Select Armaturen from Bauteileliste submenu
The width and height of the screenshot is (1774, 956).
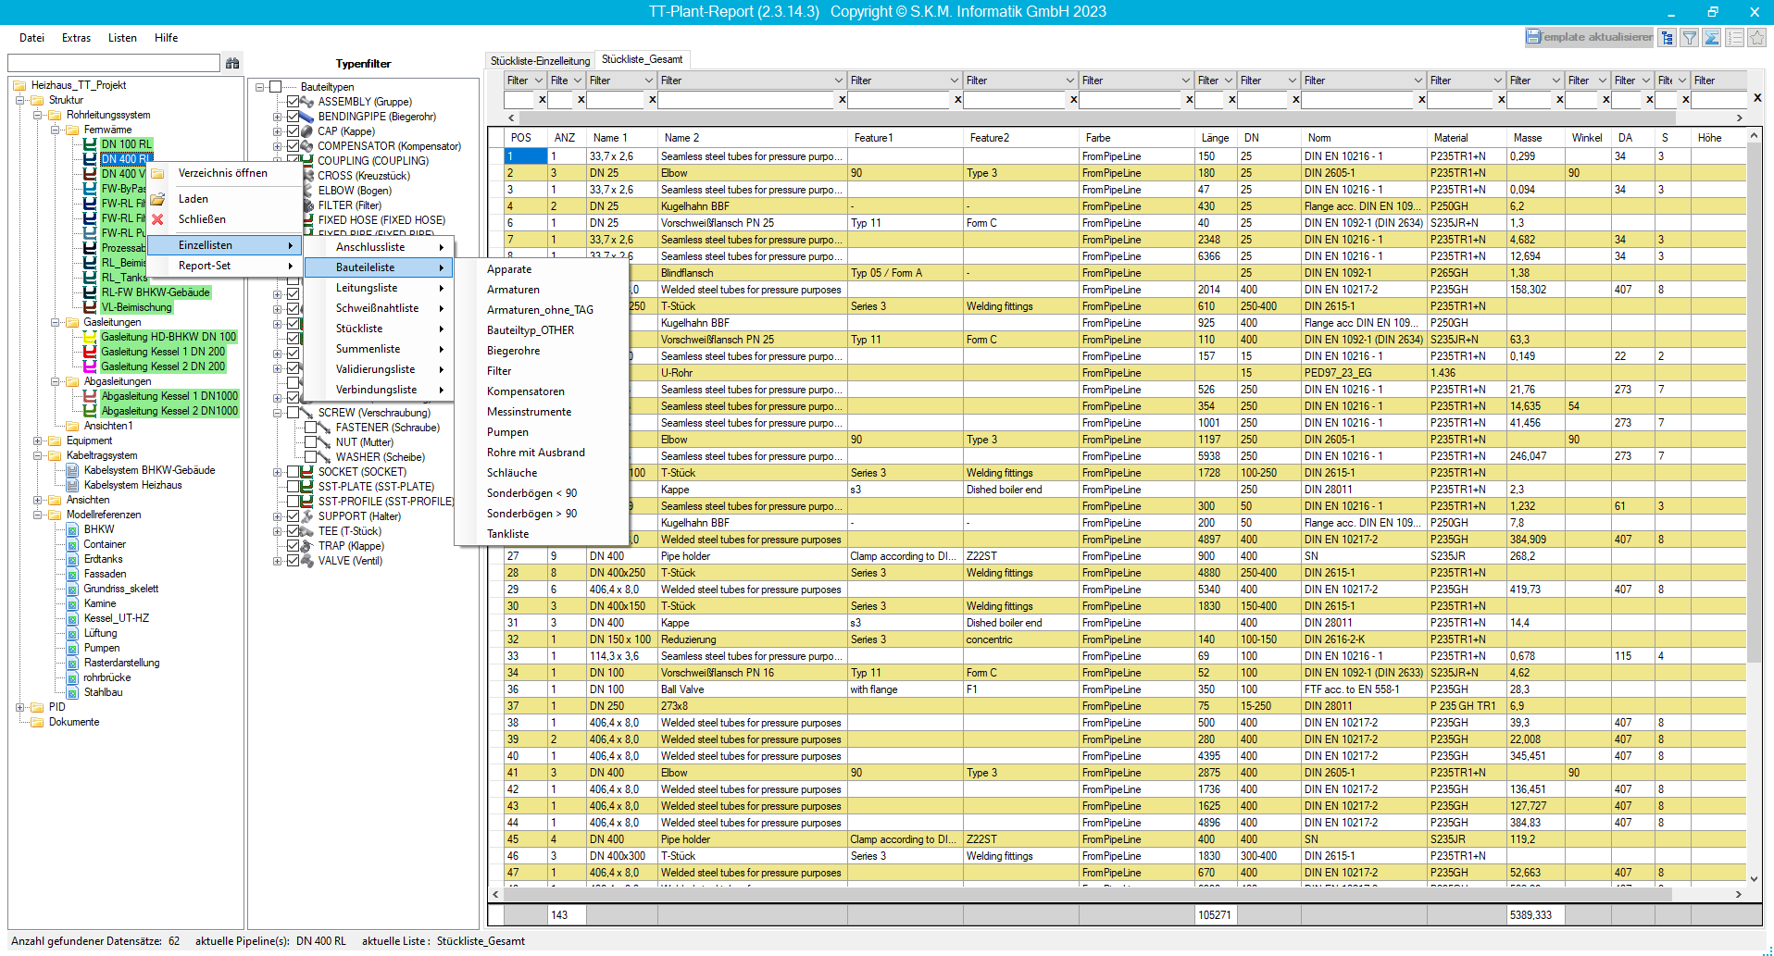(x=513, y=290)
